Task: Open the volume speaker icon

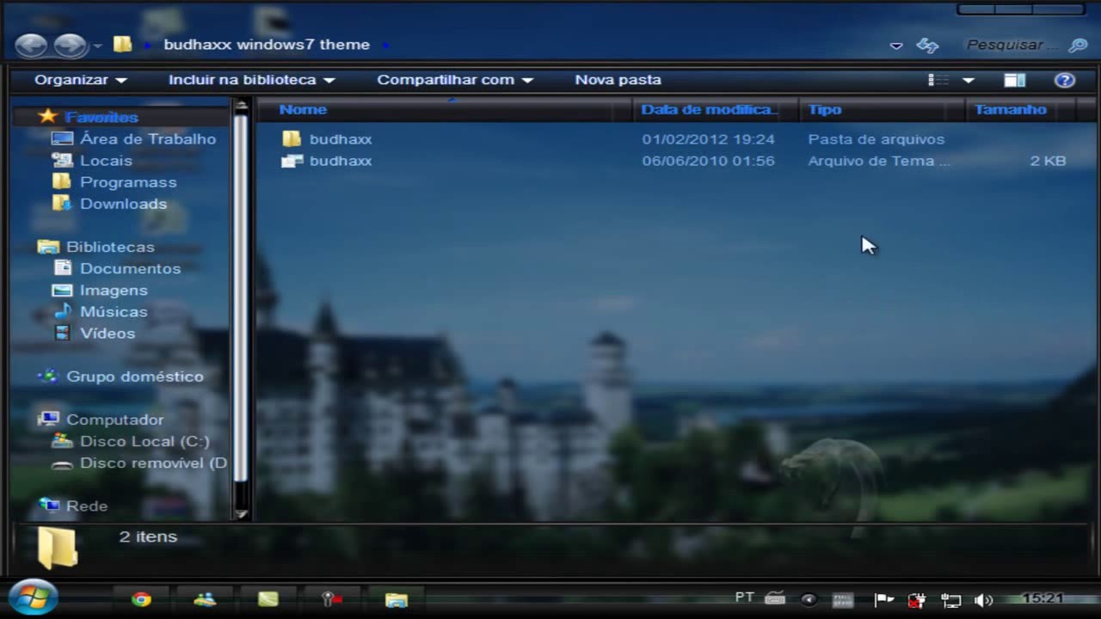Action: pos(984,600)
